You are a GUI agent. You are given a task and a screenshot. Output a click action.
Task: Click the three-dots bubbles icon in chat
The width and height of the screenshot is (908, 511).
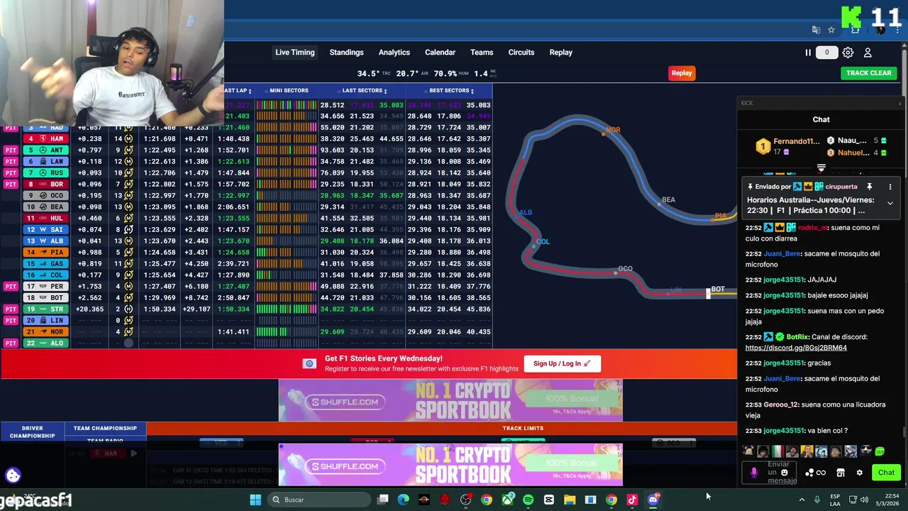809,473
